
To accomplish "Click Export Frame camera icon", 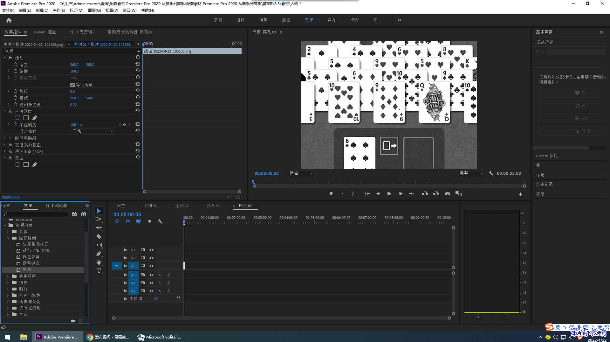I will [448, 194].
